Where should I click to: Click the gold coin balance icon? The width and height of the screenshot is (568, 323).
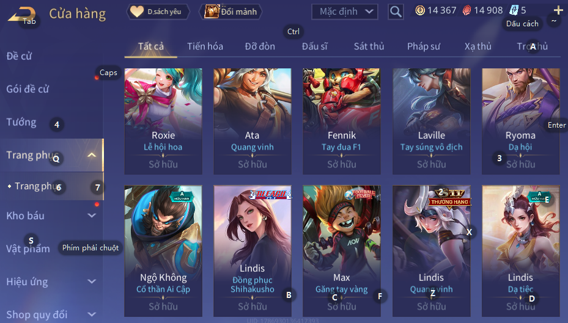tap(420, 10)
